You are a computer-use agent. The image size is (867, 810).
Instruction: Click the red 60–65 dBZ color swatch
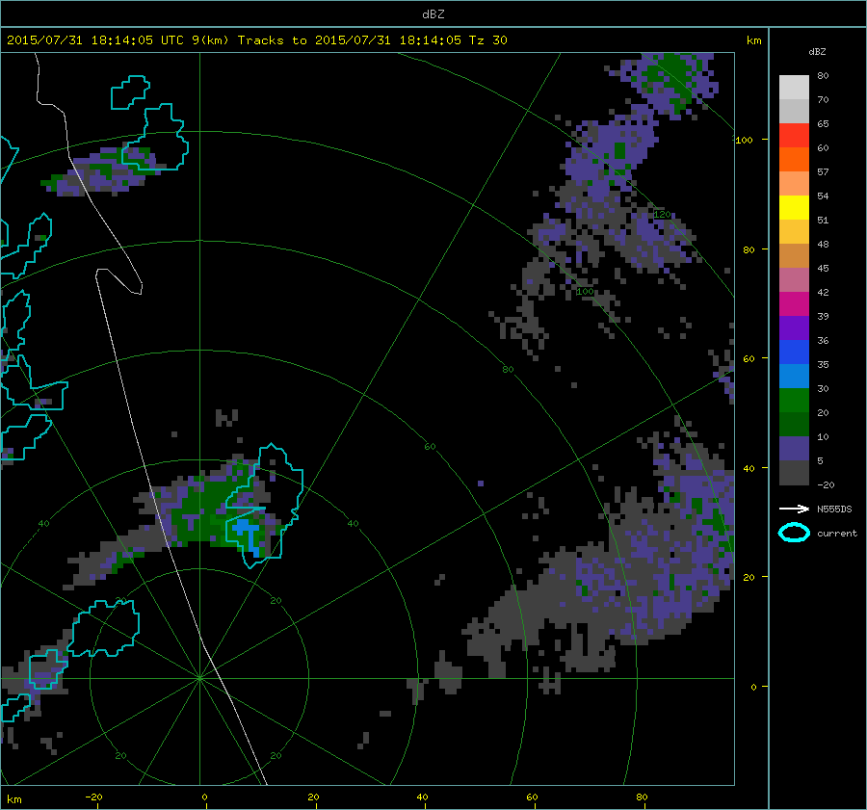tap(794, 136)
